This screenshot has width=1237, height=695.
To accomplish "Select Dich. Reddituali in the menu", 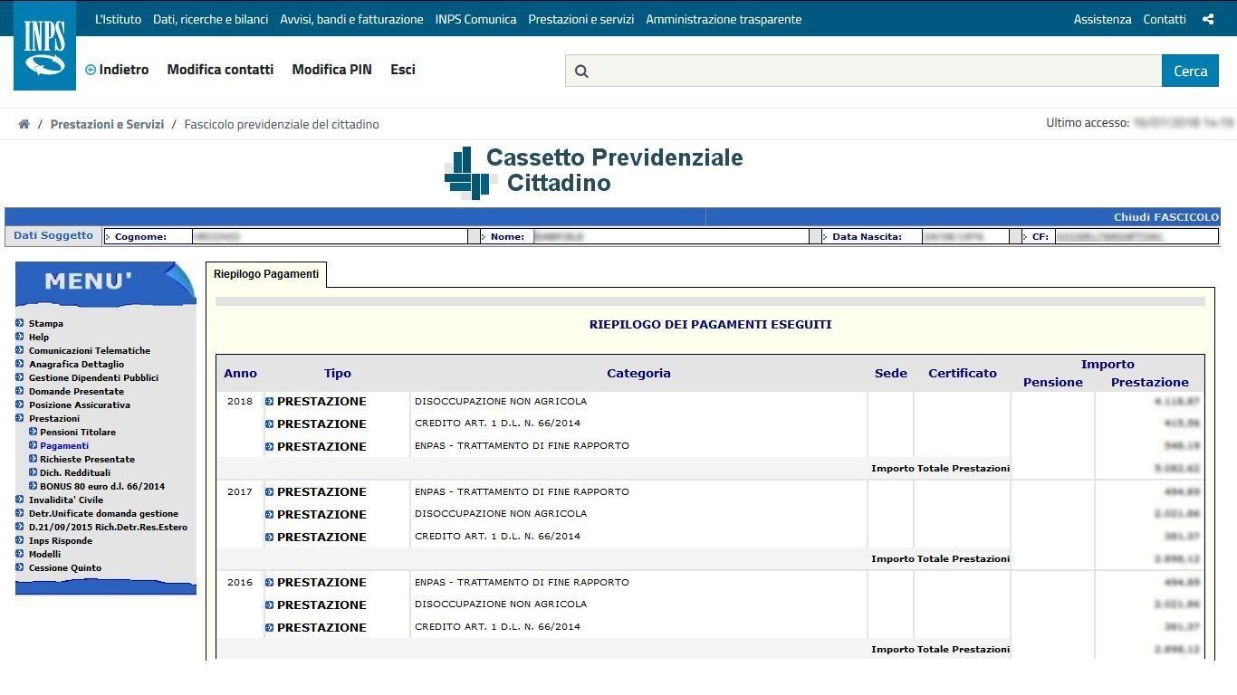I will (x=74, y=472).
